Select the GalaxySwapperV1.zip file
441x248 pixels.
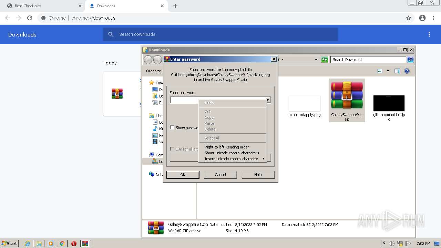(347, 100)
